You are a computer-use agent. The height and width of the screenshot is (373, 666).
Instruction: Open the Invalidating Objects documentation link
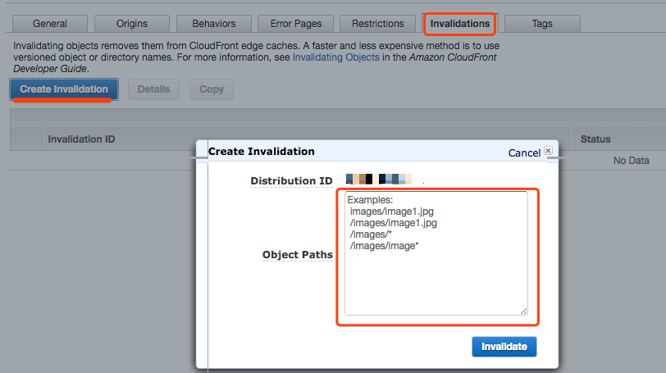(336, 57)
